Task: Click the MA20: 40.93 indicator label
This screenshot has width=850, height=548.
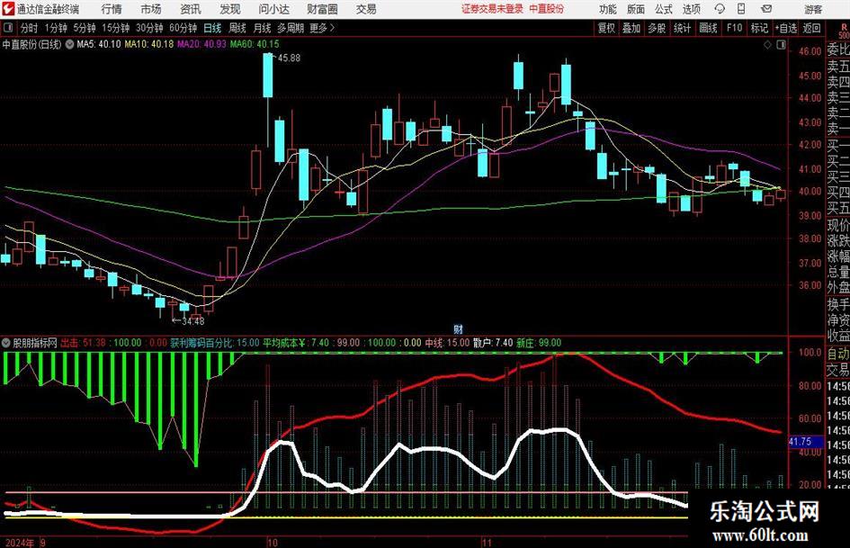Action: coord(201,44)
